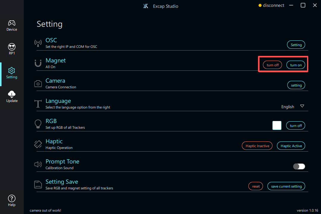Switch to the Setting sidebar tab

(12, 73)
